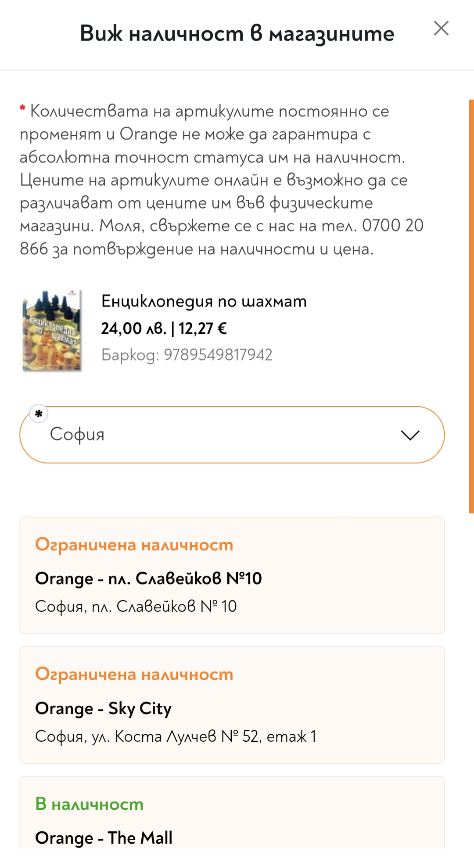This screenshot has width=474, height=863.
Task: Click the address София, пл. Славейков № 10
Action: 136,606
